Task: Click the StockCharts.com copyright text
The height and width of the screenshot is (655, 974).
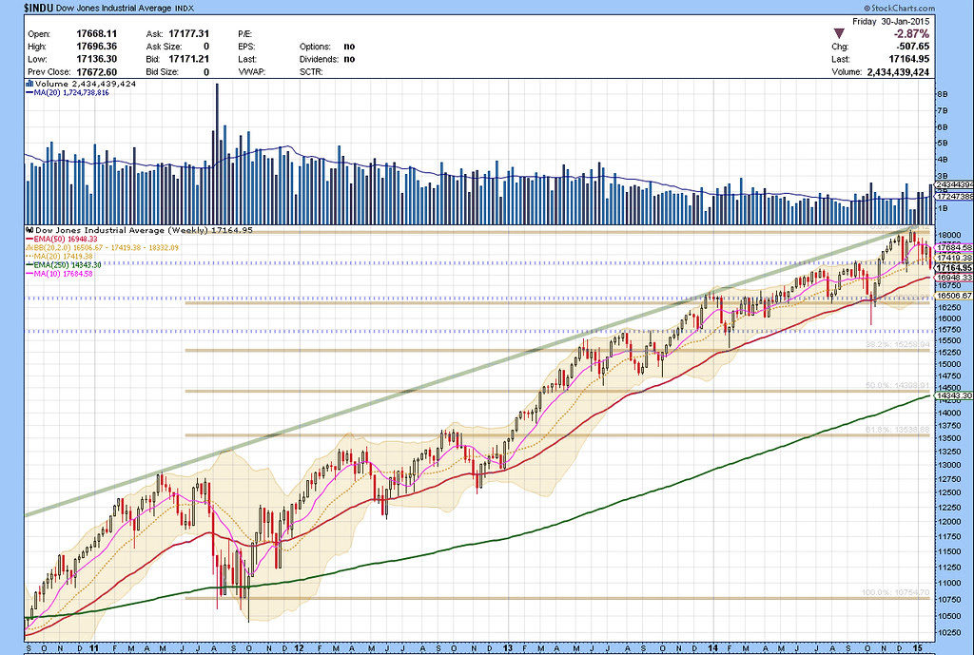Action: click(x=899, y=8)
